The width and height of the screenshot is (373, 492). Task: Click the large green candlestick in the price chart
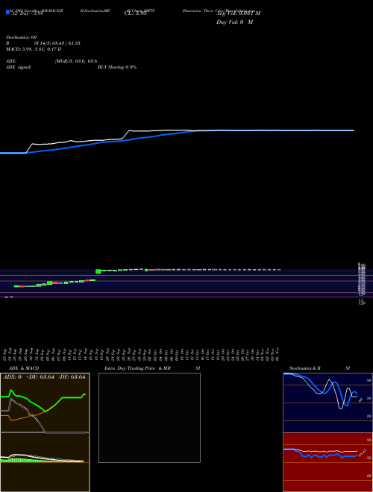pos(98,271)
